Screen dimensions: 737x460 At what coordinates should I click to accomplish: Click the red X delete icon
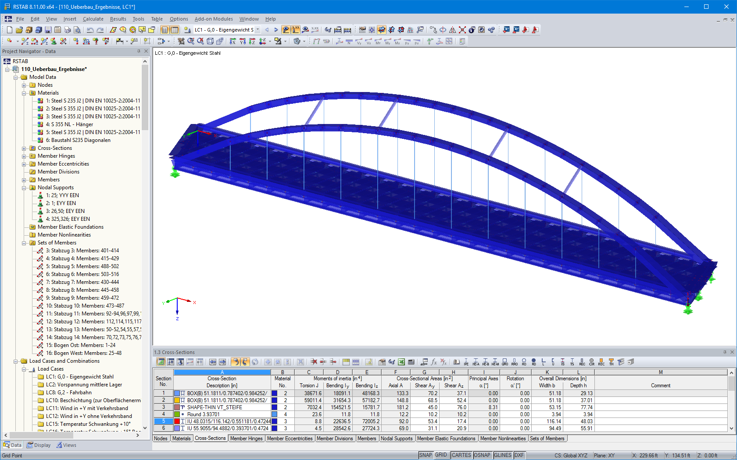462,30
